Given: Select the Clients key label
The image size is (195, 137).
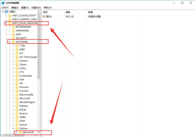Looking at the screenshot, I should (23, 65).
